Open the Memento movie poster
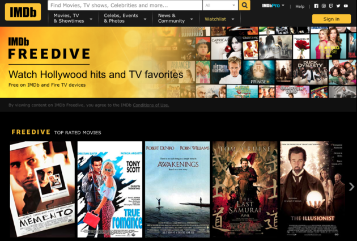Image resolution: width=357 pixels, height=241 pixels. point(42,189)
